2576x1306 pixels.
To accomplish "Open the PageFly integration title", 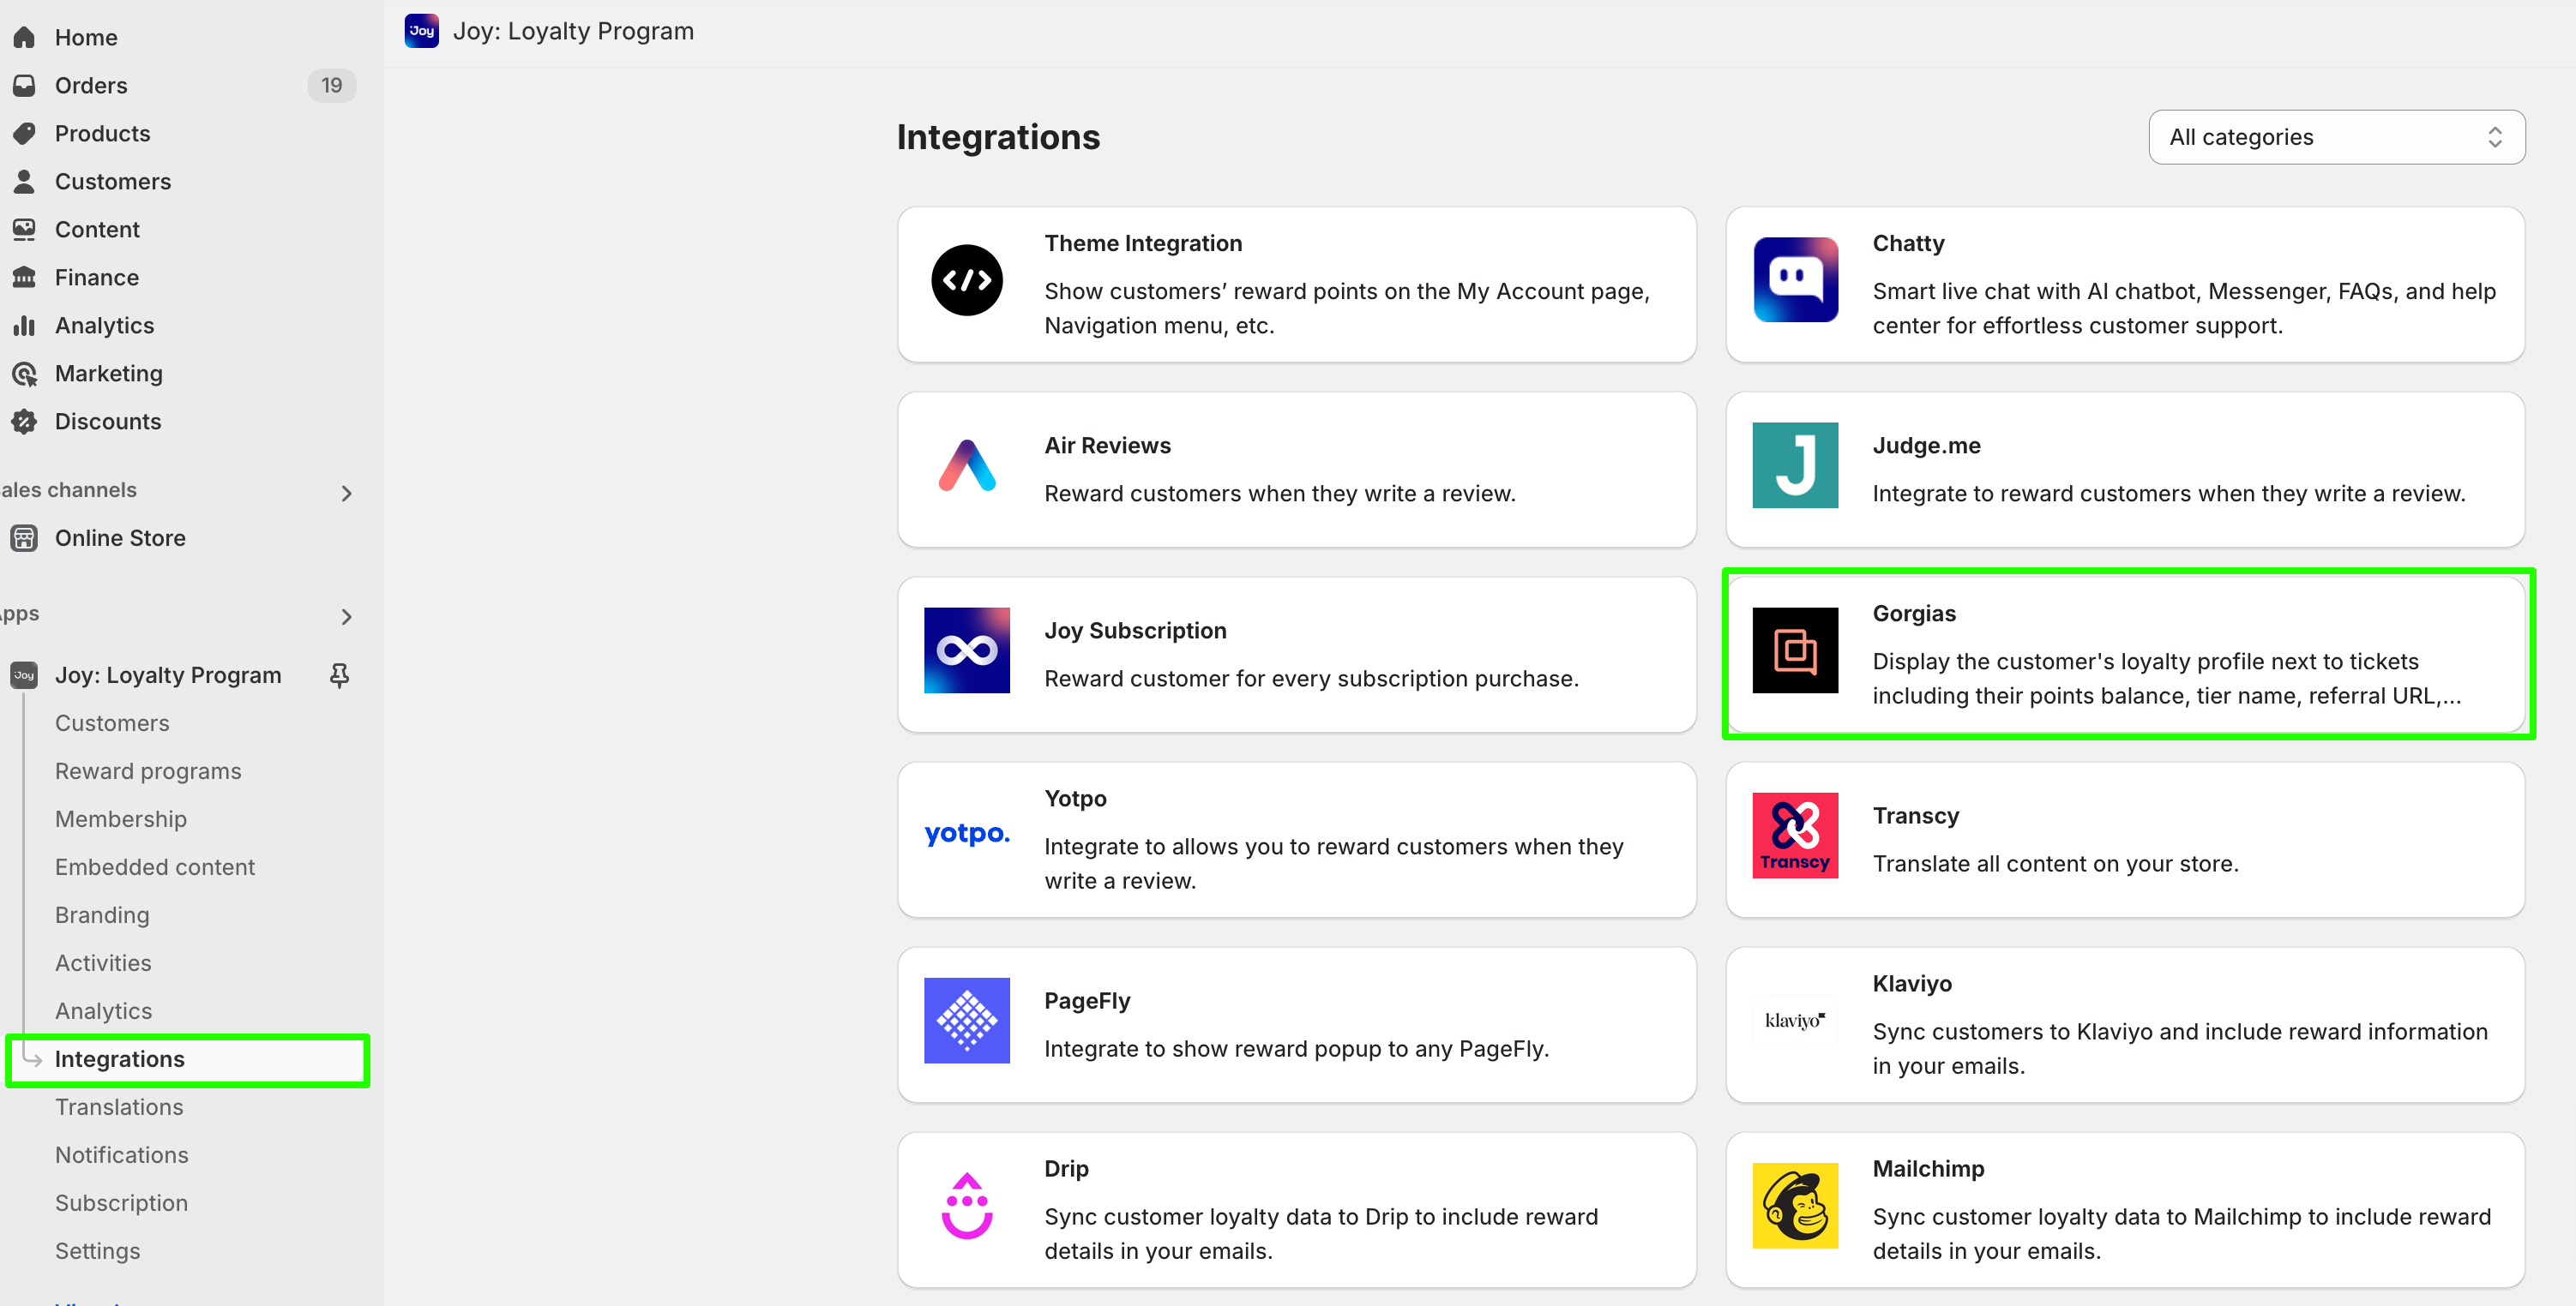I will click(1087, 1000).
